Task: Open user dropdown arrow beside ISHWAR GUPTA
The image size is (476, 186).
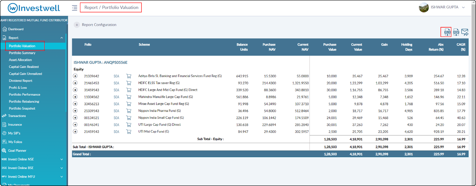Action: pyautogui.click(x=463, y=7)
